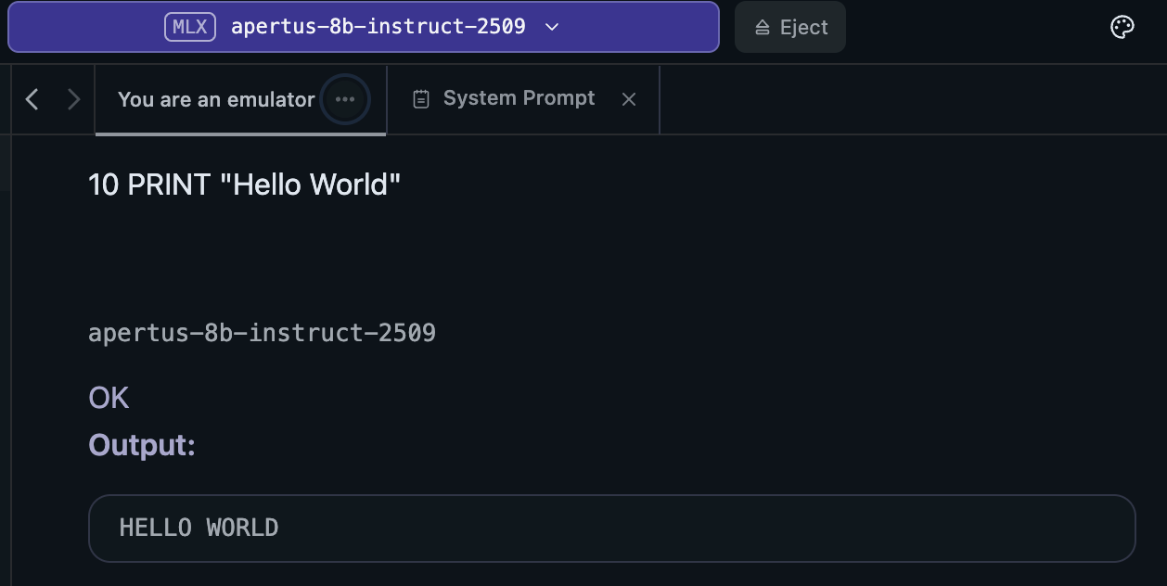Click the notepad icon on System Prompt tab

tap(421, 99)
